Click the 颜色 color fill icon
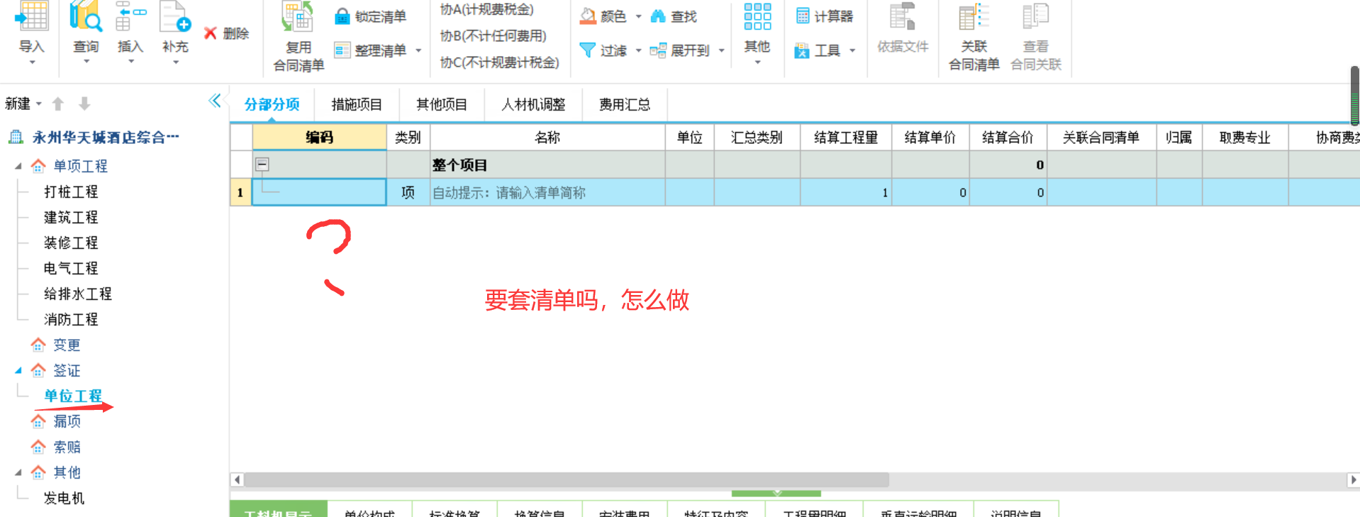 [x=588, y=16]
